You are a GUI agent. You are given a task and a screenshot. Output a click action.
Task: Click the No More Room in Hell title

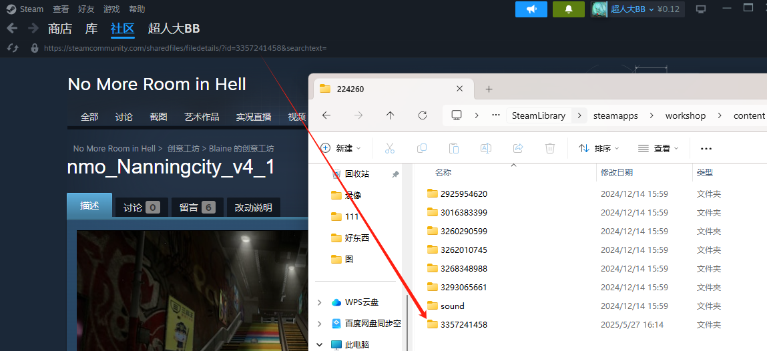[x=156, y=85]
